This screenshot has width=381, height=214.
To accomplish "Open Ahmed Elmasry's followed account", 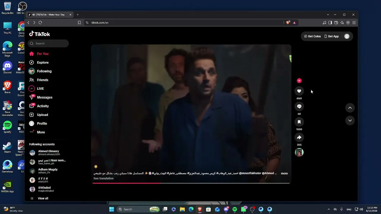I will click(x=45, y=153).
